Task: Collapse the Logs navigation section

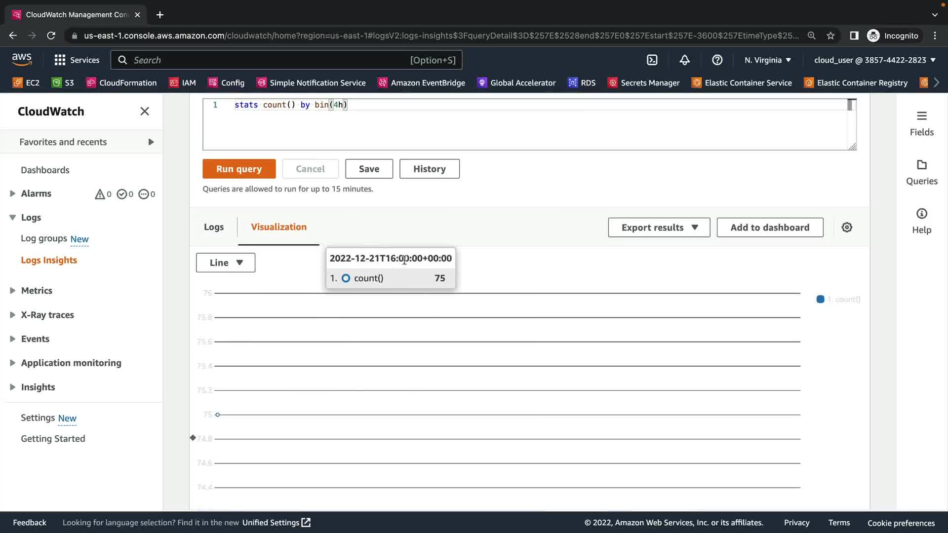Action: (13, 218)
